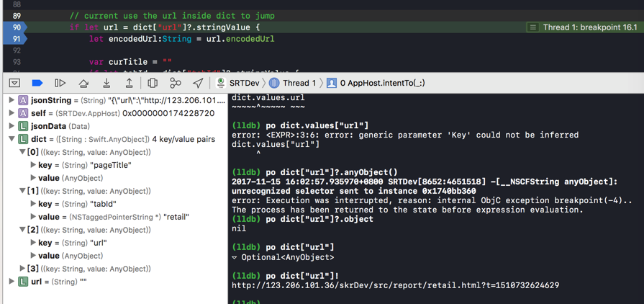The image size is (644, 304).
Task: Hide the debug area with the toggle icon
Action: [15, 83]
